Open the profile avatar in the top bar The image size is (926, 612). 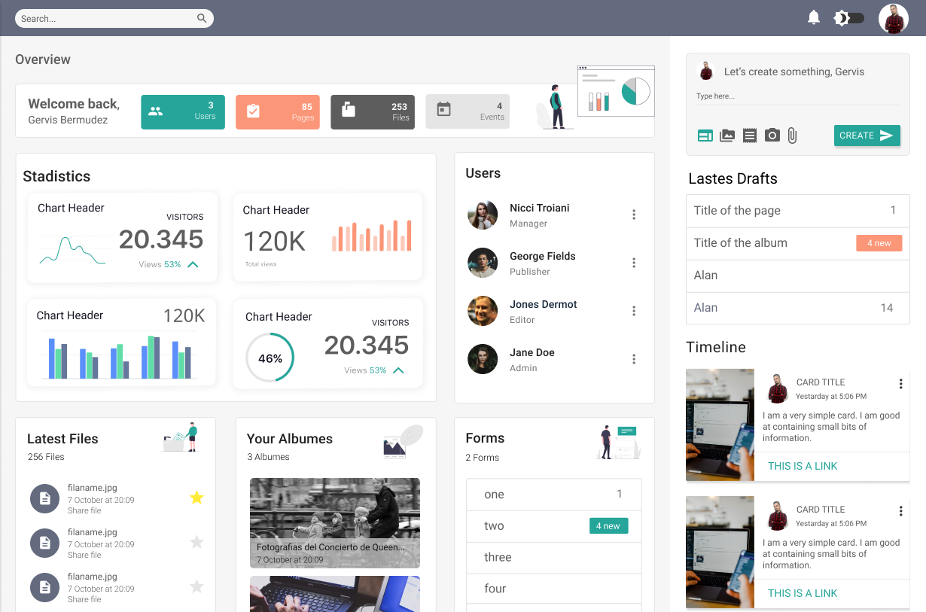point(894,19)
